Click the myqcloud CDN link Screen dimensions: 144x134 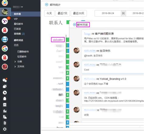coord(114,101)
